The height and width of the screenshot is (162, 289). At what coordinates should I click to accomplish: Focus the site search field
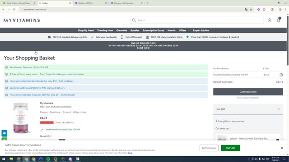(x=197, y=20)
